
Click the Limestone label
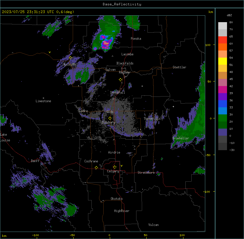43,101
